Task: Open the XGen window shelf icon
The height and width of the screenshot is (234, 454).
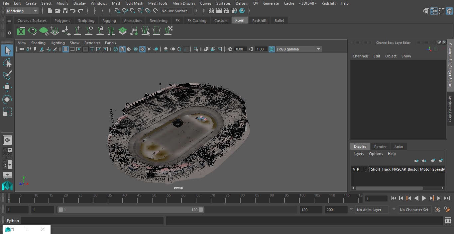Action: click(x=21, y=31)
